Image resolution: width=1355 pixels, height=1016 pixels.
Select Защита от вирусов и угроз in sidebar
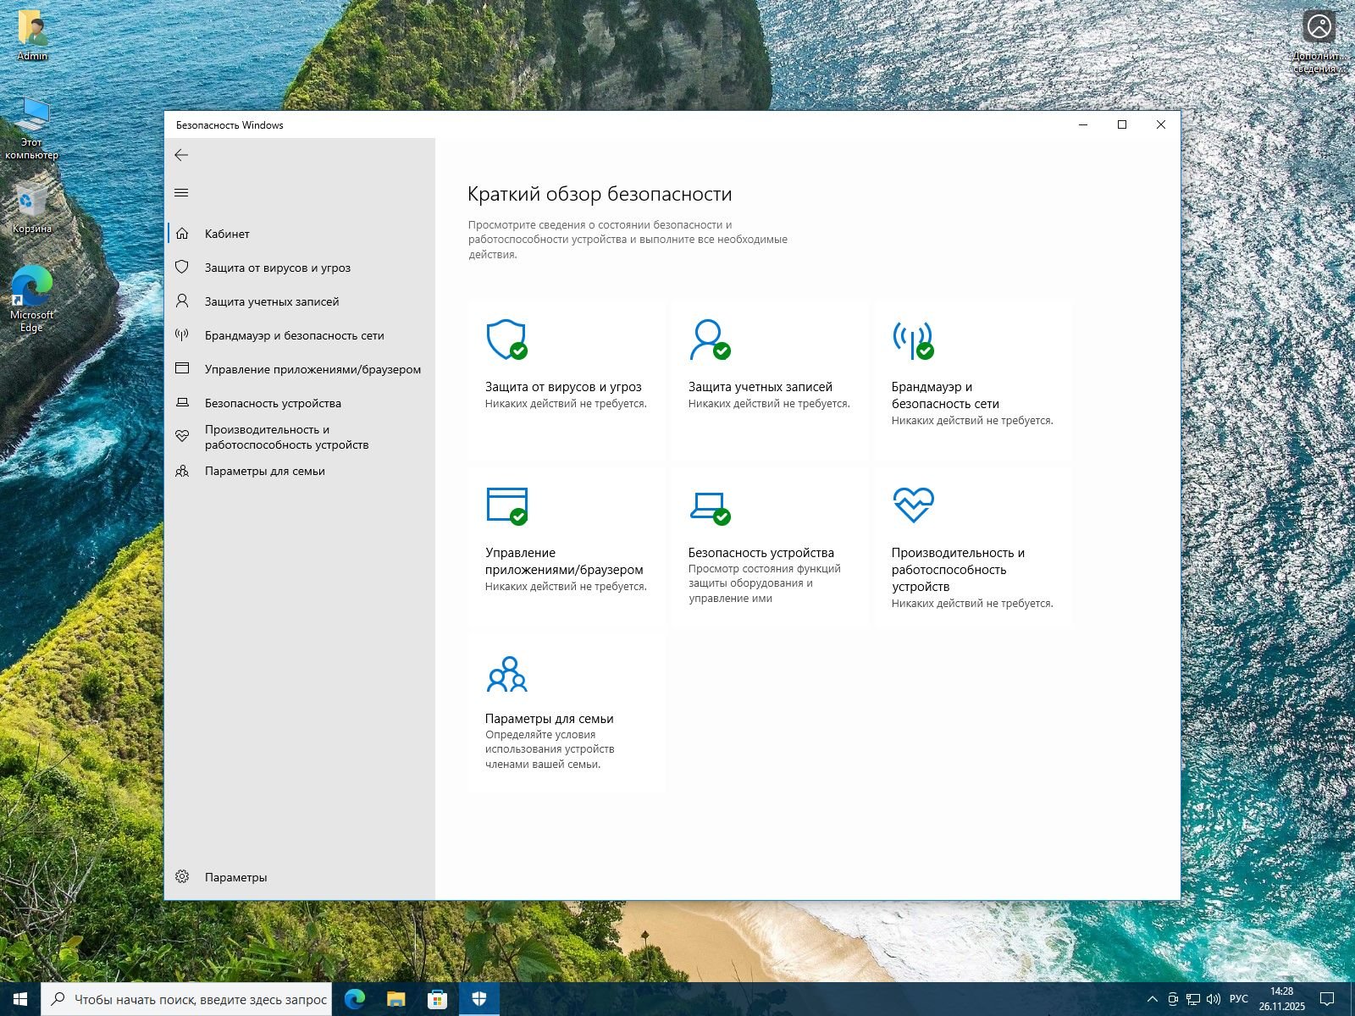point(277,268)
